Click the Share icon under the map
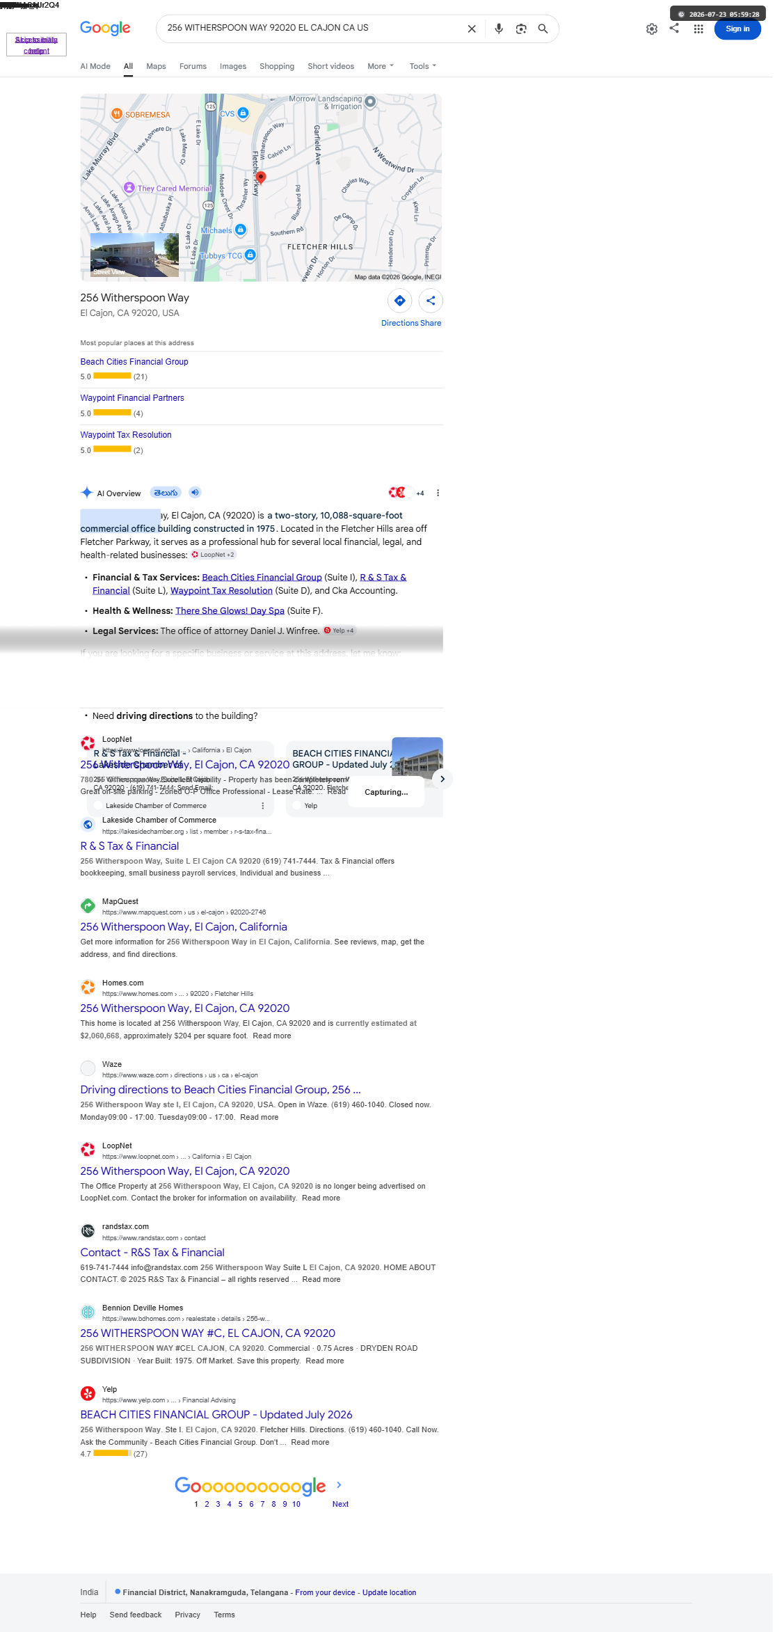Image resolution: width=782 pixels, height=1632 pixels. (x=431, y=301)
